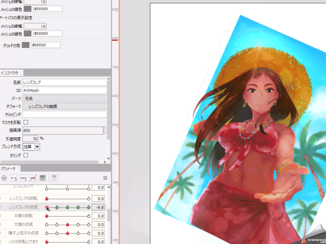Click the ID field containing ArtMesh

point(65,90)
